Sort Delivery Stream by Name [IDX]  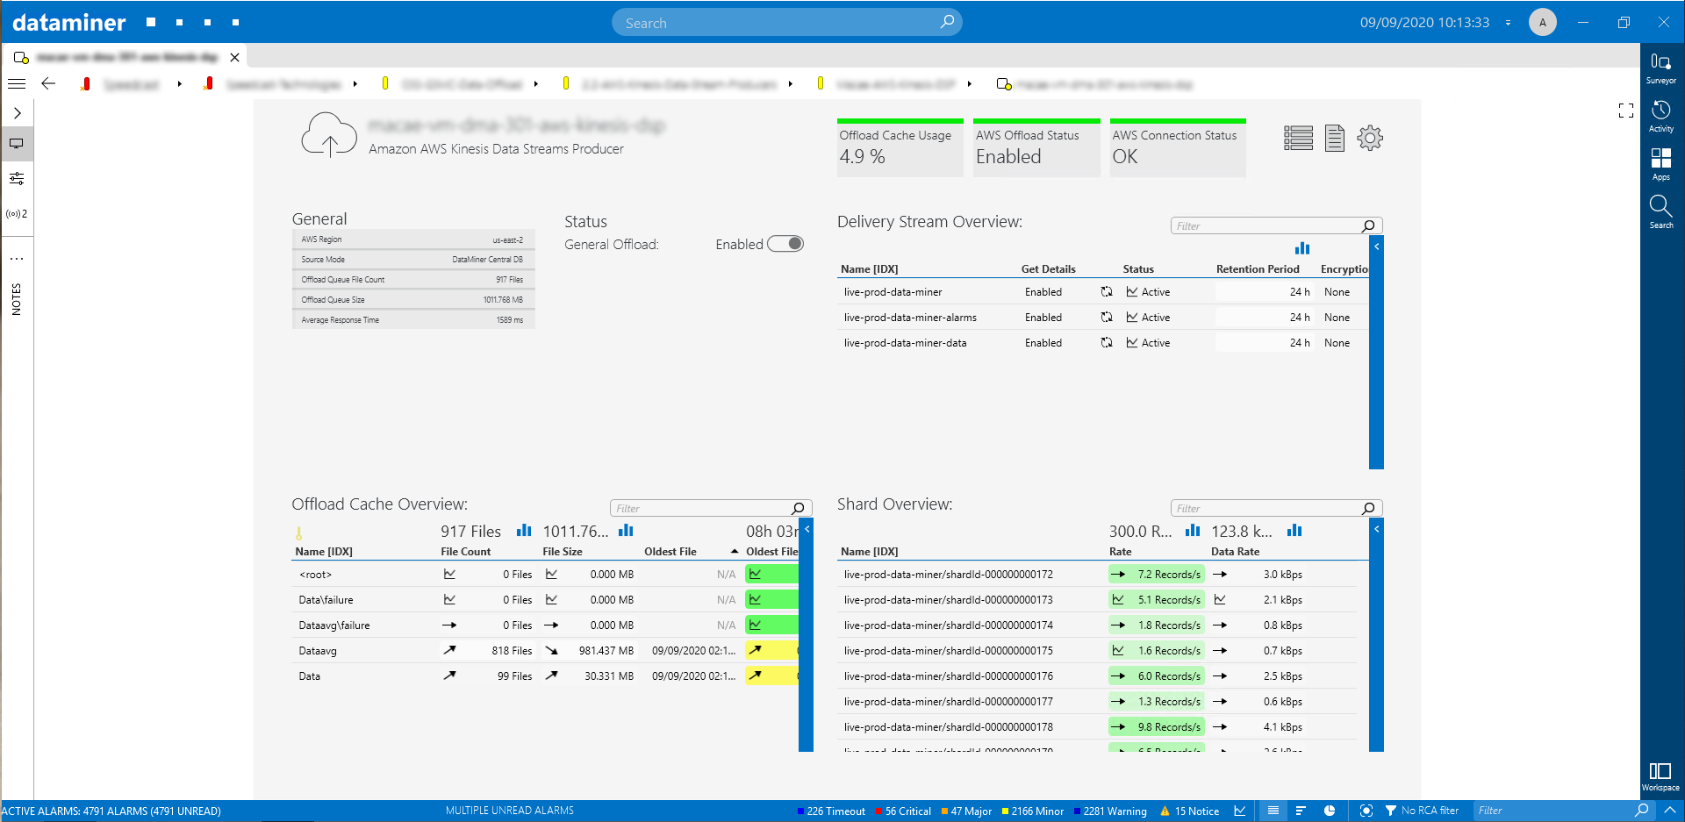[869, 269]
